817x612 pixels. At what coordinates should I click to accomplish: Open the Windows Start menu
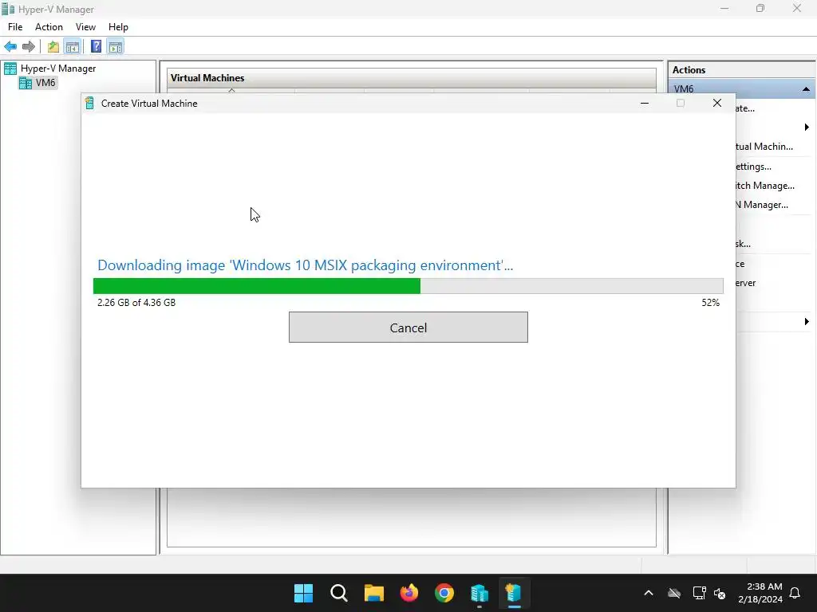(303, 593)
